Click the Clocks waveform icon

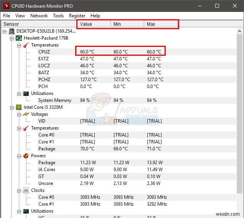26,190
